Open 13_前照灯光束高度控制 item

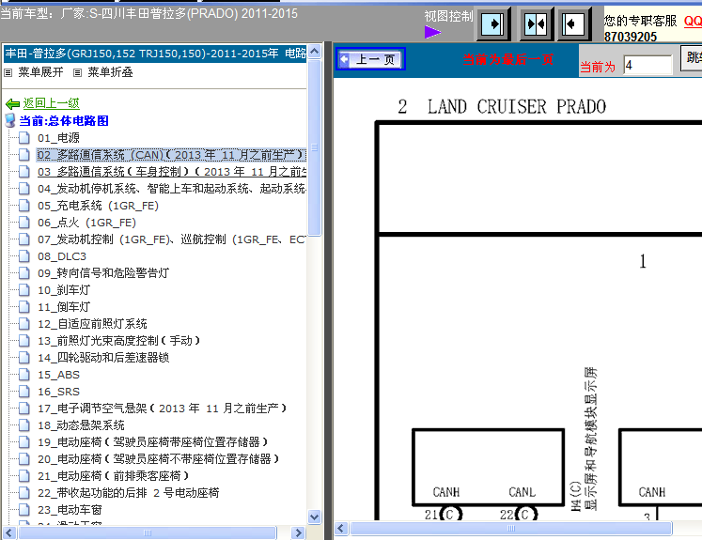[x=118, y=341]
